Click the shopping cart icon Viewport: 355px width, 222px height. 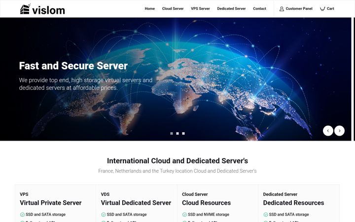pyautogui.click(x=322, y=9)
